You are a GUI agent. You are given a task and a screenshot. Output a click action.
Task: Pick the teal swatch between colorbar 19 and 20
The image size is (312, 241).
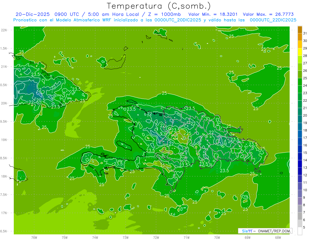[300, 119]
